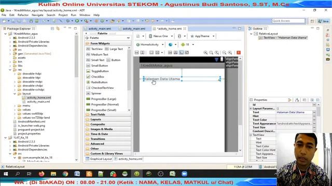
Task: Click Text property value field
Action: point(294,113)
